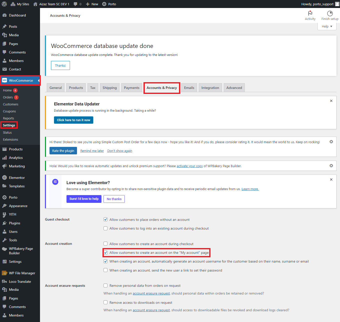
Task: Click 'Sure! I'd love to help' button
Action: pyautogui.click(x=84, y=199)
